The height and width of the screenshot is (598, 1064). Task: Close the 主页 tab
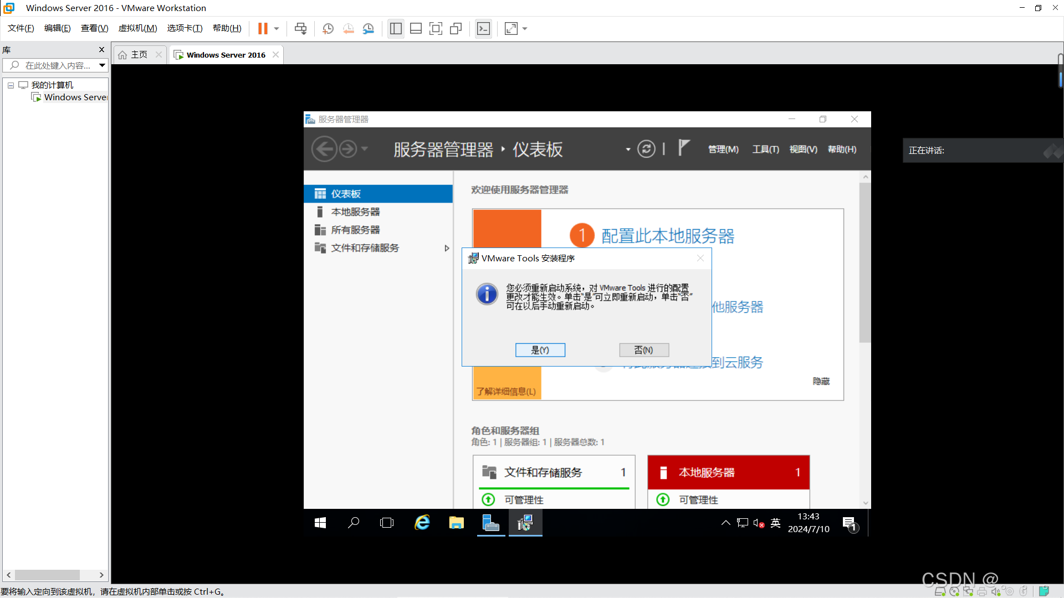(158, 54)
